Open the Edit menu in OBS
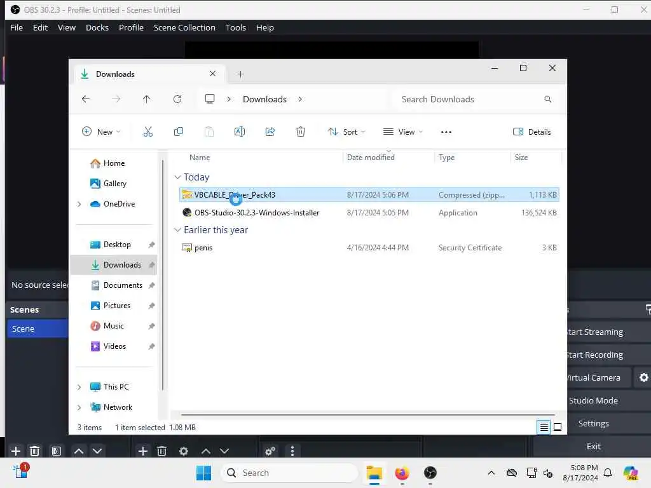Viewport: 651px width, 488px height. pyautogui.click(x=40, y=28)
